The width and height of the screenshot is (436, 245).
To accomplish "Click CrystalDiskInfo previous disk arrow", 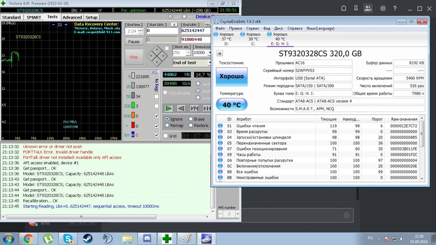I will tap(219, 53).
